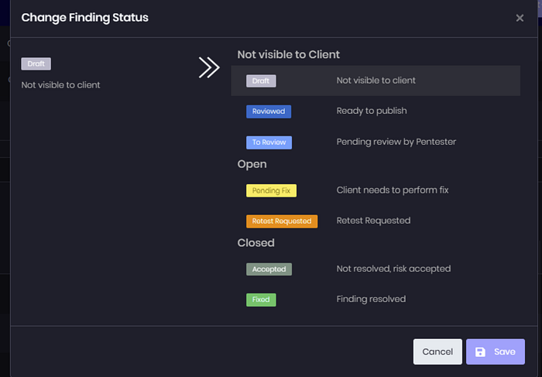
Task: Choose the Reviewed status badge
Action: [x=268, y=111]
